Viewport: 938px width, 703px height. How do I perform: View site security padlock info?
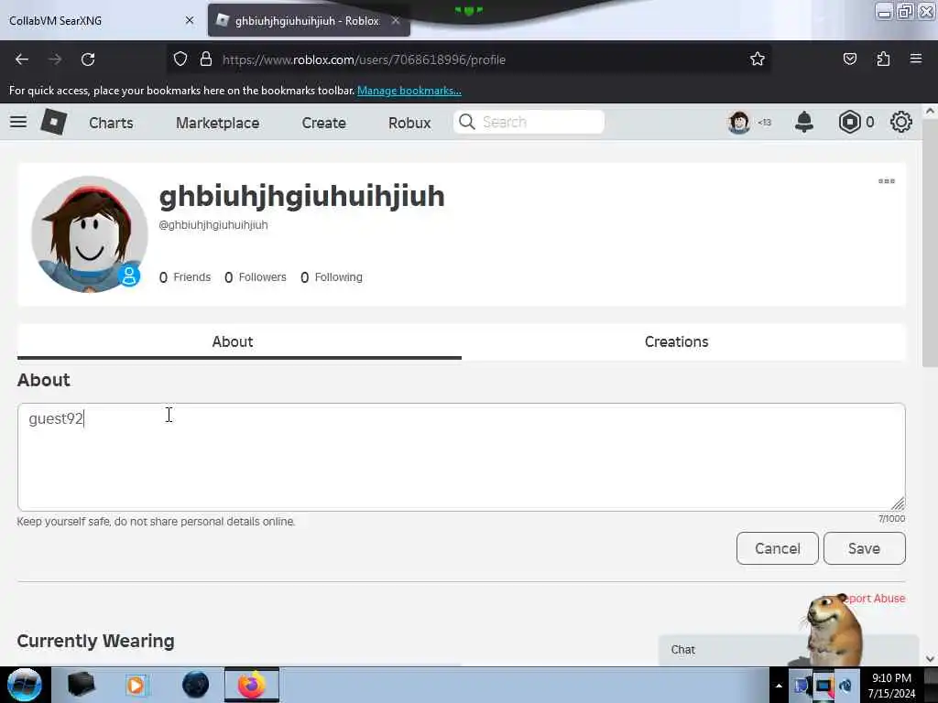tap(206, 59)
